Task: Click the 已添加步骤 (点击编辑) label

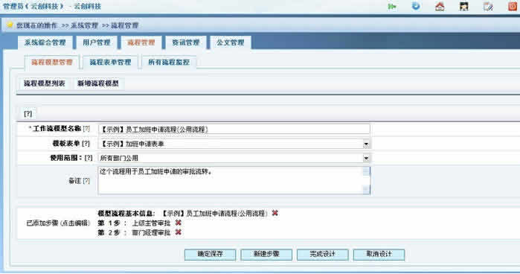Action: 58,223
